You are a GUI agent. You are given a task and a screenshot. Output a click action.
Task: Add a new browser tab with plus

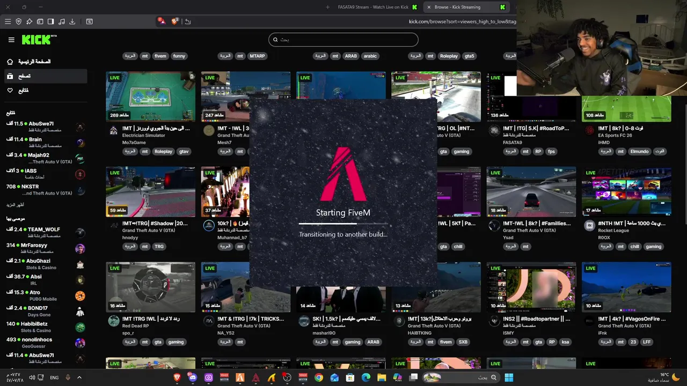327,7
